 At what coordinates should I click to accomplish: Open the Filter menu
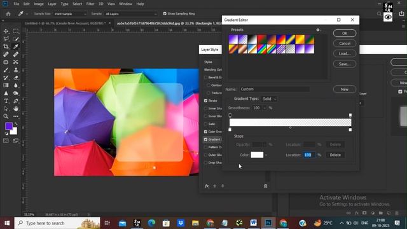[90, 4]
